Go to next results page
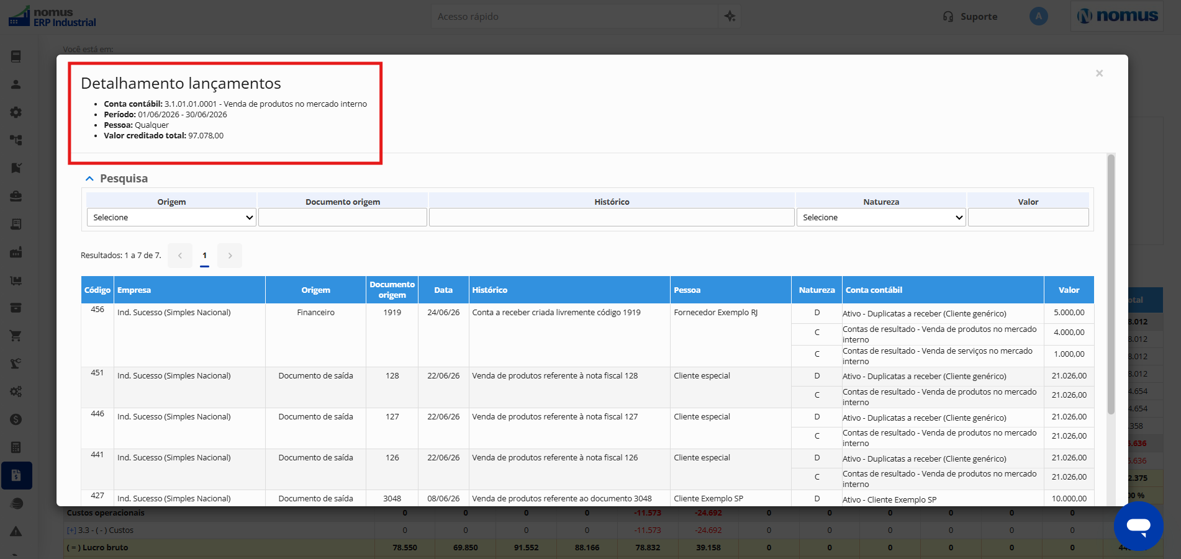 coord(230,256)
